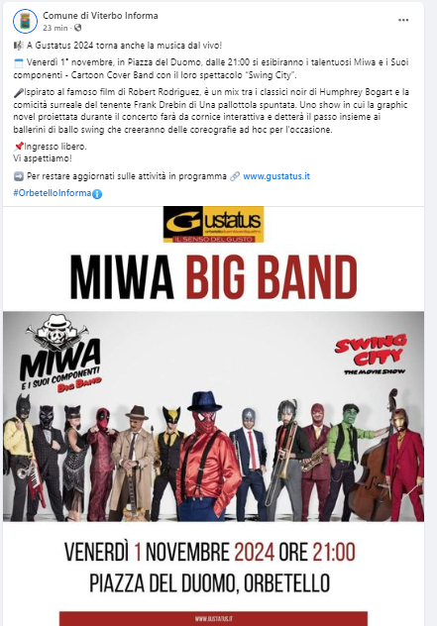Click the calendar emoji before Venerdì
Screen dimensions: 437x626
click(19, 63)
